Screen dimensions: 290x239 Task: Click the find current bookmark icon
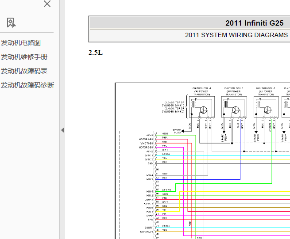pyautogui.click(x=11, y=23)
